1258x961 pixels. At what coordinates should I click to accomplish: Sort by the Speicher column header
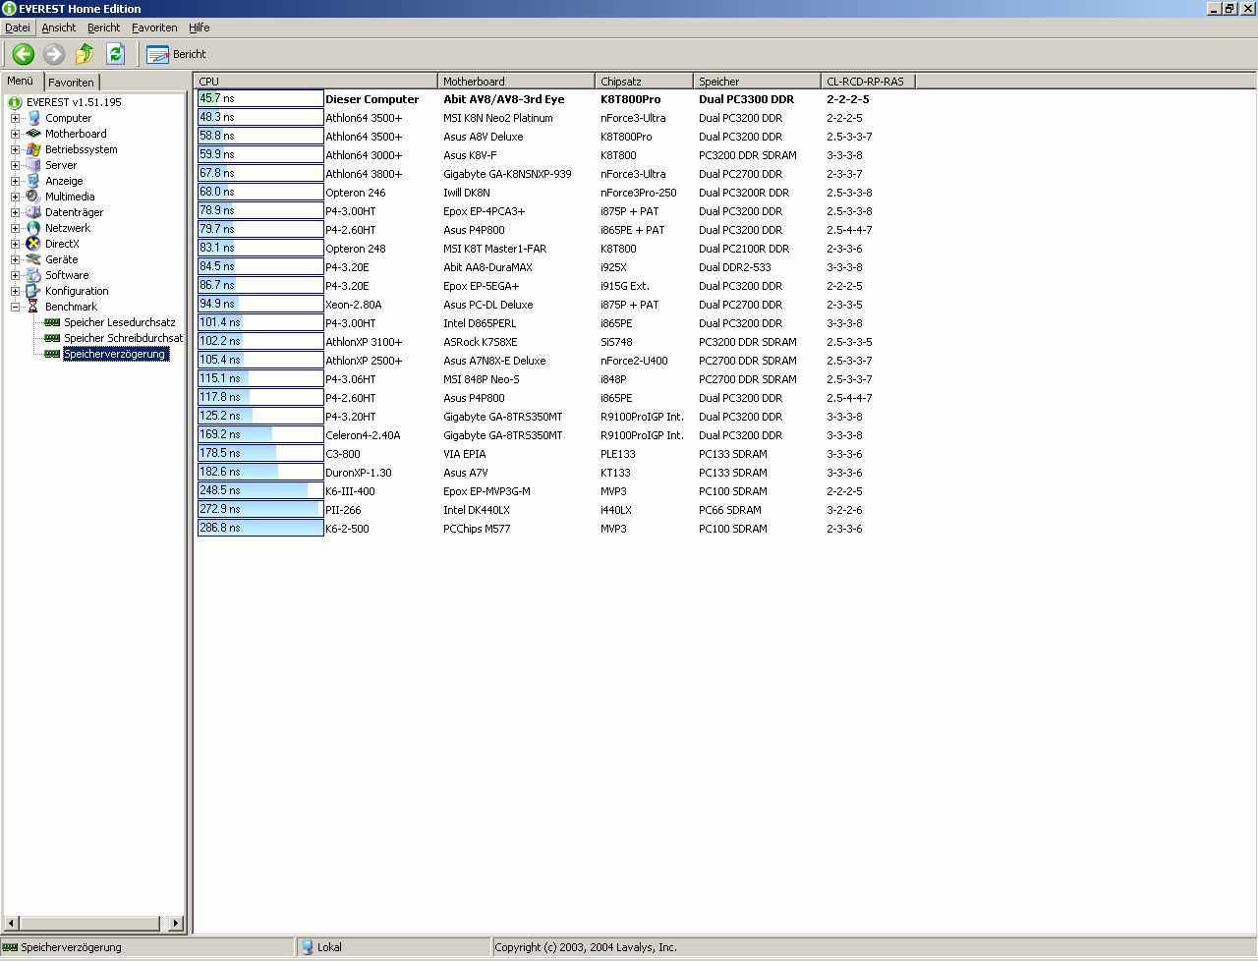point(757,82)
